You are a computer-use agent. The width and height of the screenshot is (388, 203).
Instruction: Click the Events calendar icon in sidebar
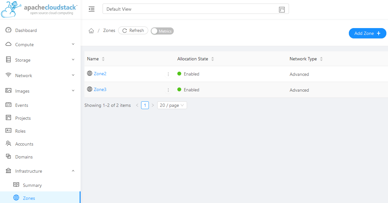(x=8, y=105)
